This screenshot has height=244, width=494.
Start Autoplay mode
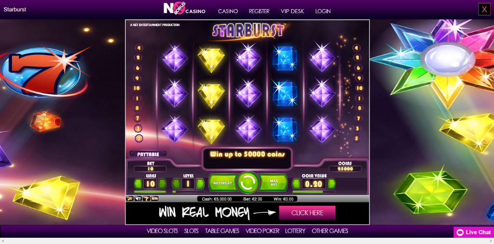click(223, 183)
